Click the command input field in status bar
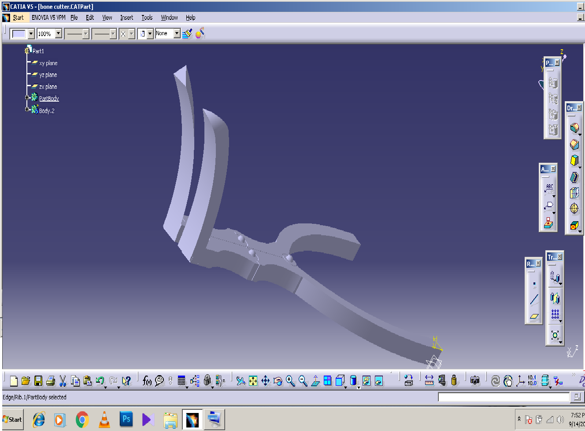The image size is (585, 431). coord(504,397)
